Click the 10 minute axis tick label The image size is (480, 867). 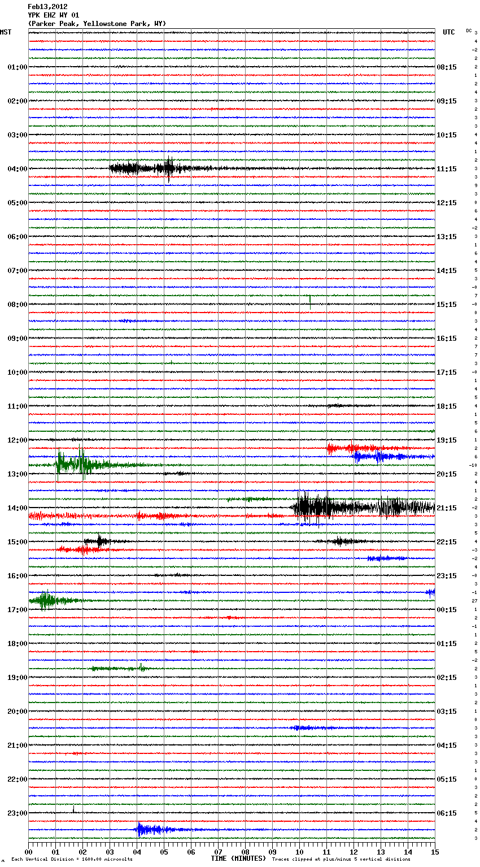300,852
